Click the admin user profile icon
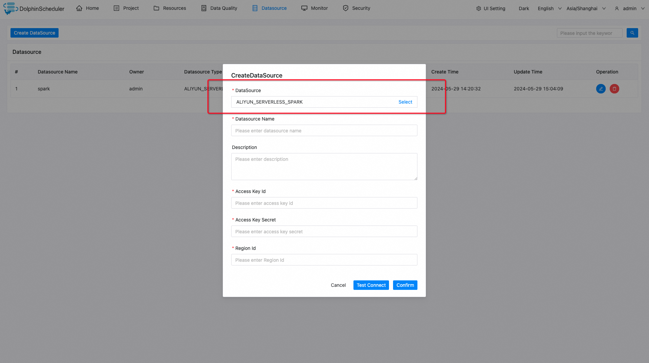Viewport: 649px width, 363px height. point(617,8)
